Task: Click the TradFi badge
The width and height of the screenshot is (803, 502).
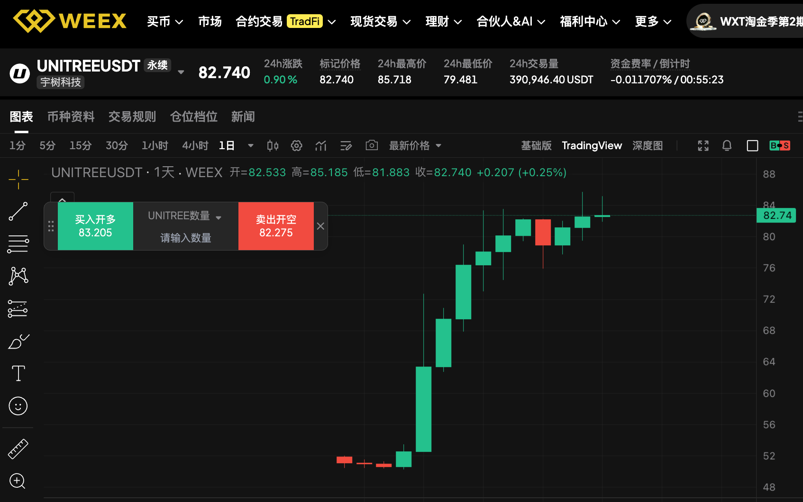Action: pyautogui.click(x=305, y=21)
